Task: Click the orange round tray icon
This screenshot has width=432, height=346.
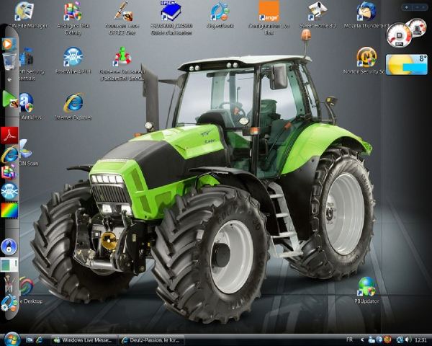Action: pyautogui.click(x=387, y=340)
